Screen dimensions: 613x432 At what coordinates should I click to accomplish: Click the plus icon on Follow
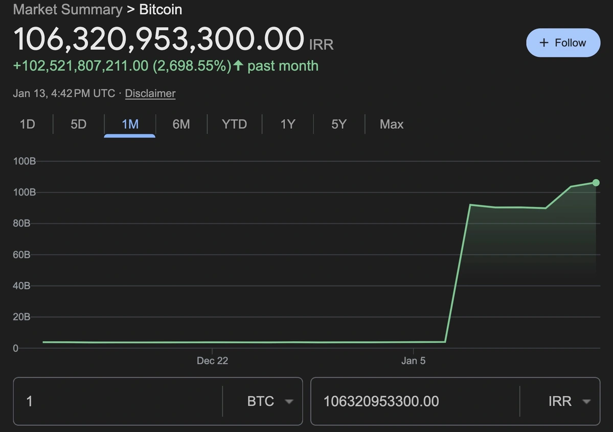[544, 43]
